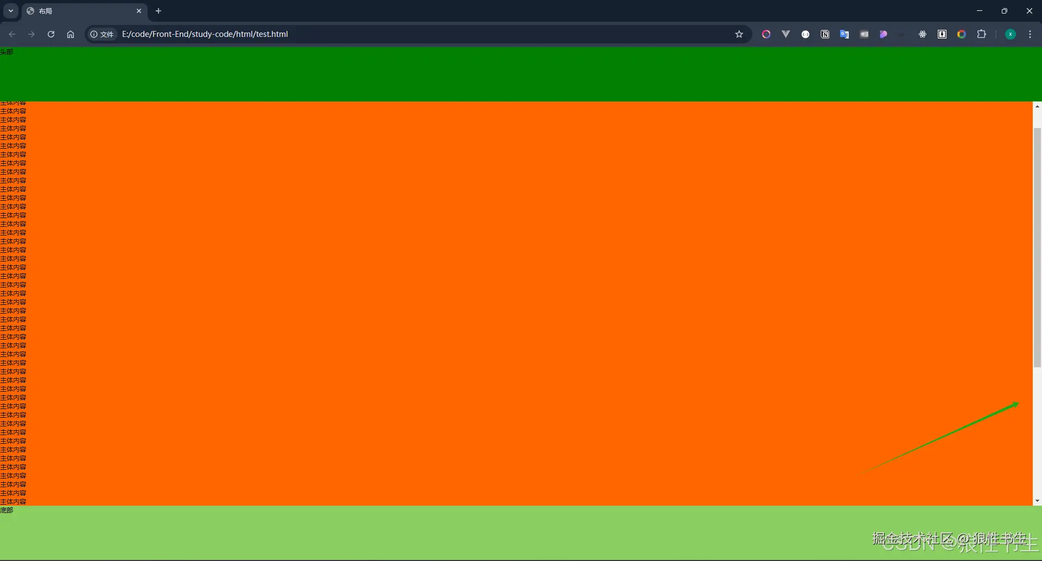Screen dimensions: 1042x561
Task: Click the 底部 footer text
Action: [x=7, y=510]
